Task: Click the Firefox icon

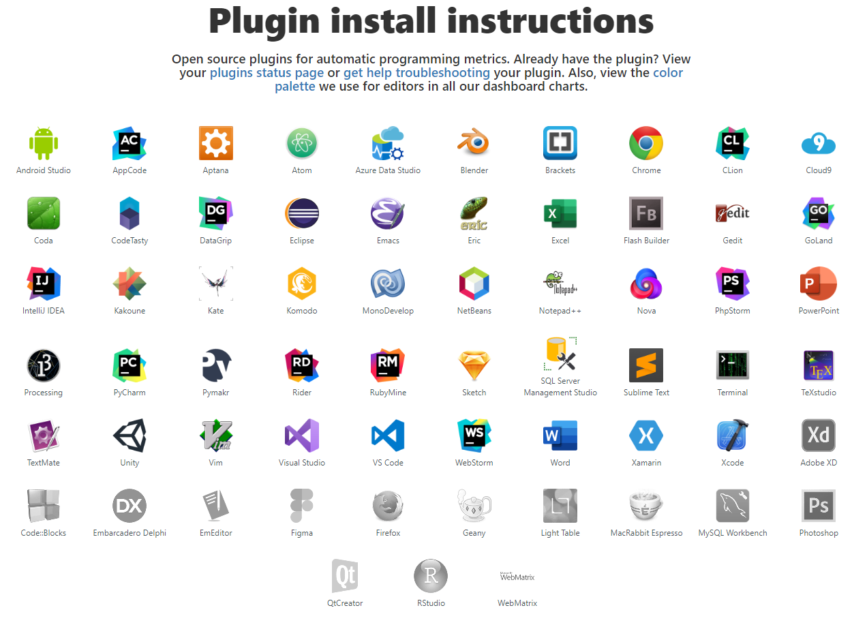Action: (x=388, y=506)
